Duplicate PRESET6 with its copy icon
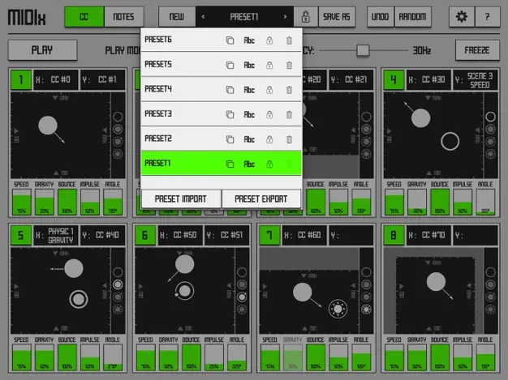 pyautogui.click(x=230, y=41)
